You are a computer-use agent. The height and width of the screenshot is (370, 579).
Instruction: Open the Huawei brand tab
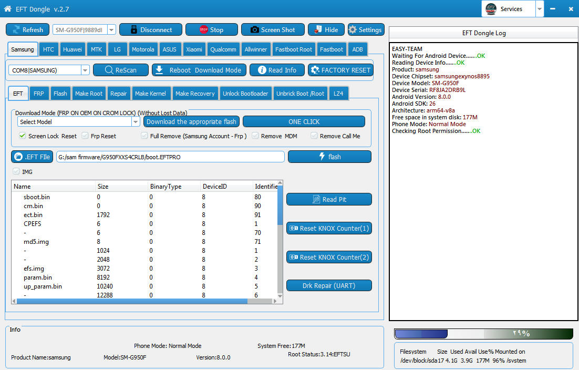pos(73,49)
